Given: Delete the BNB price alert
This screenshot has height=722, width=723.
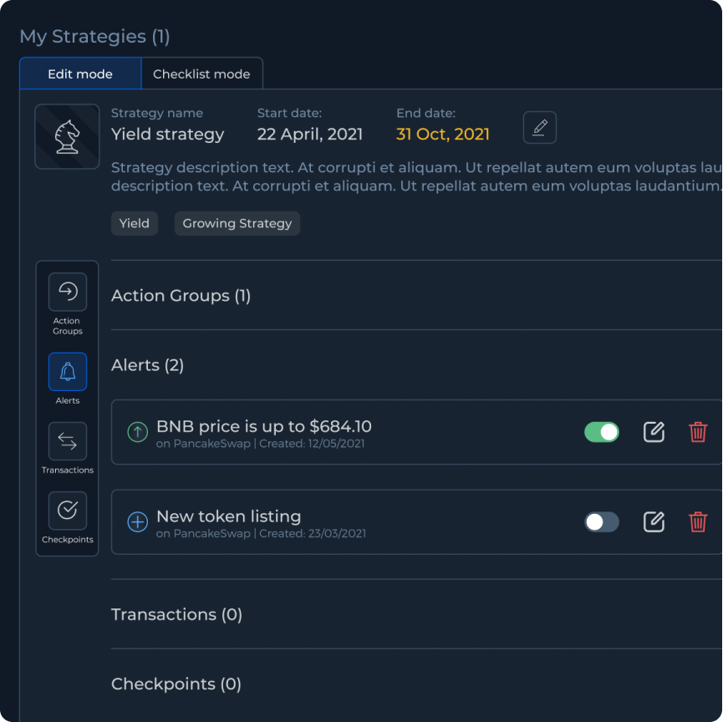Looking at the screenshot, I should click(698, 432).
